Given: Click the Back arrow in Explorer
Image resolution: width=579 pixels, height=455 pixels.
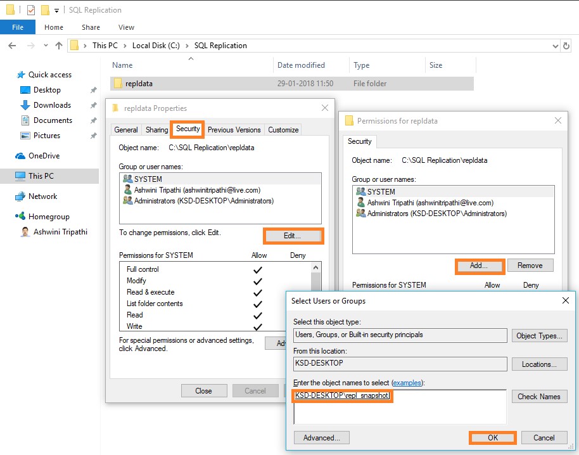Looking at the screenshot, I should pos(12,46).
